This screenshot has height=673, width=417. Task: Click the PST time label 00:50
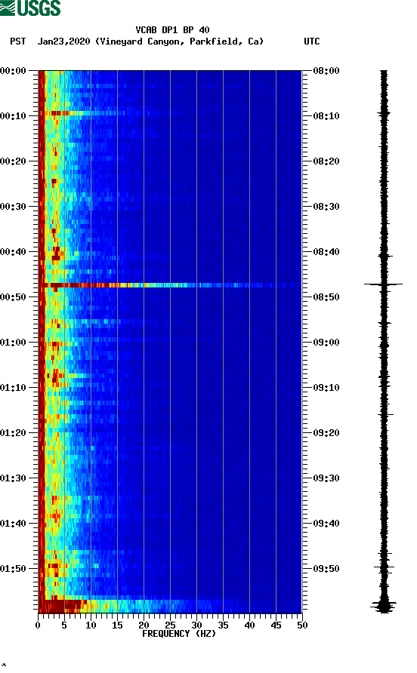click(14, 297)
